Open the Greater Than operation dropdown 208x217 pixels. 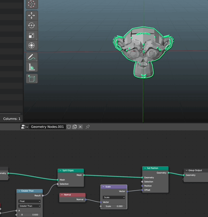coord(30,206)
